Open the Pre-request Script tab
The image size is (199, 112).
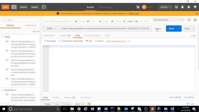point(92,35)
